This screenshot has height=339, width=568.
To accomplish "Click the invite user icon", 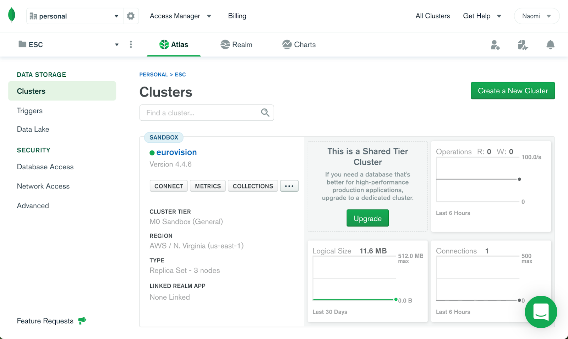I will pyautogui.click(x=495, y=45).
